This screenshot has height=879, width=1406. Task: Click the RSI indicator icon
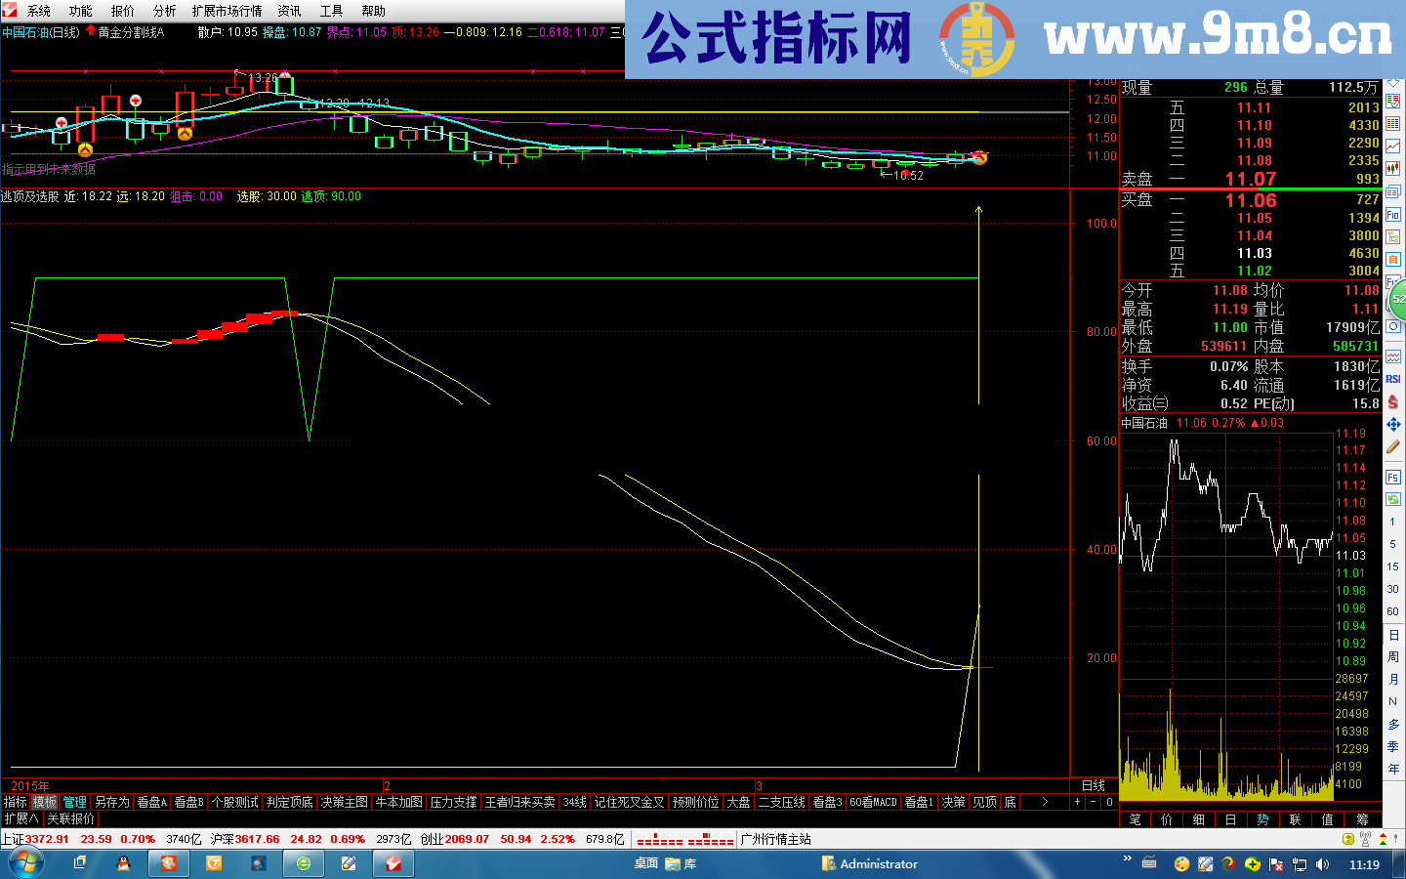pos(1393,379)
